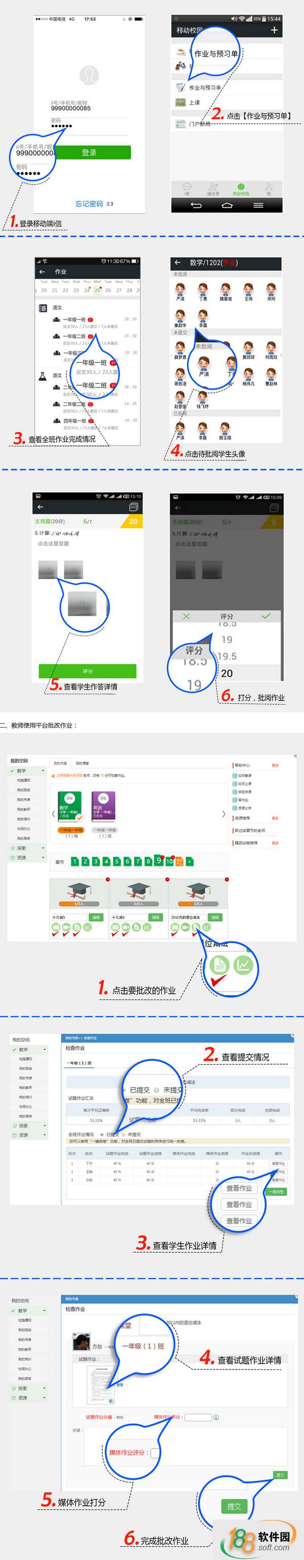This screenshot has height=1560, width=304.
Task: Select chapter 9 in the 章节 bar
Action: pyautogui.click(x=159, y=860)
